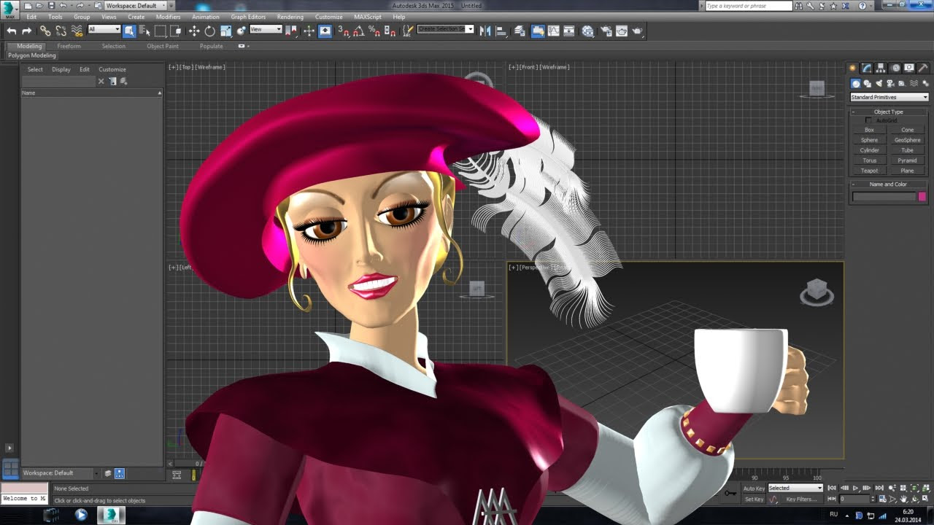Image resolution: width=934 pixels, height=525 pixels.
Task: Open the Workspace: Default dropdown in title bar
Action: tap(135, 5)
